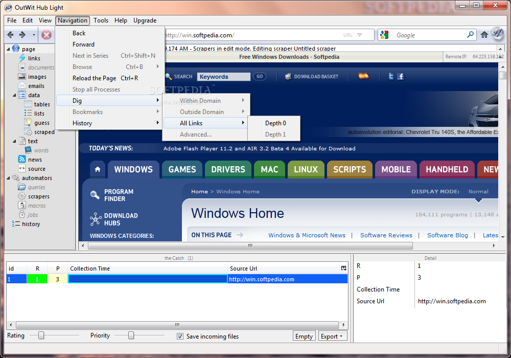Open the links view icon
The height and width of the screenshot is (358, 511).
coord(22,58)
